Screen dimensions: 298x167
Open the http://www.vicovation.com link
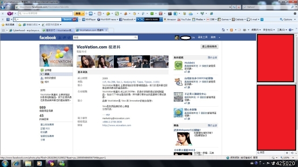[x=116, y=125]
